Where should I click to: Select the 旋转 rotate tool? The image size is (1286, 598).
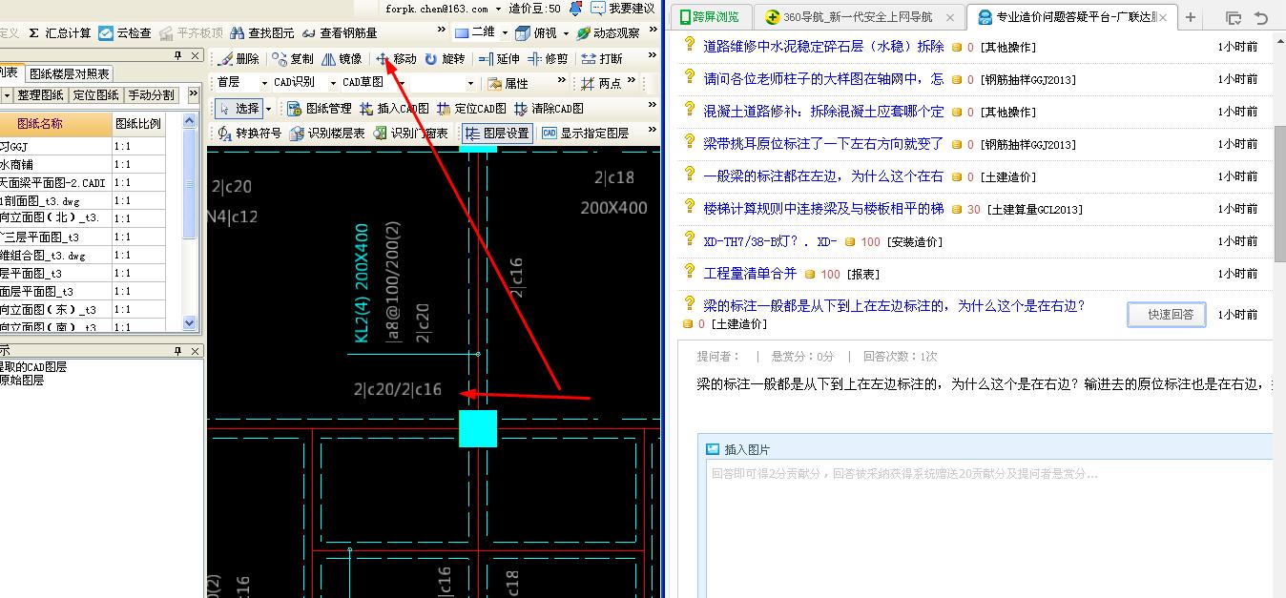point(446,58)
